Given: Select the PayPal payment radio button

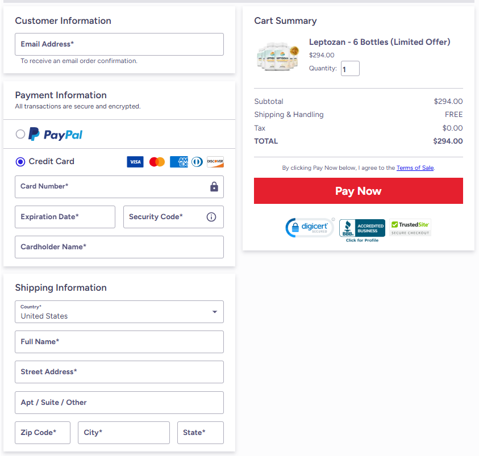Looking at the screenshot, I should 20,134.
